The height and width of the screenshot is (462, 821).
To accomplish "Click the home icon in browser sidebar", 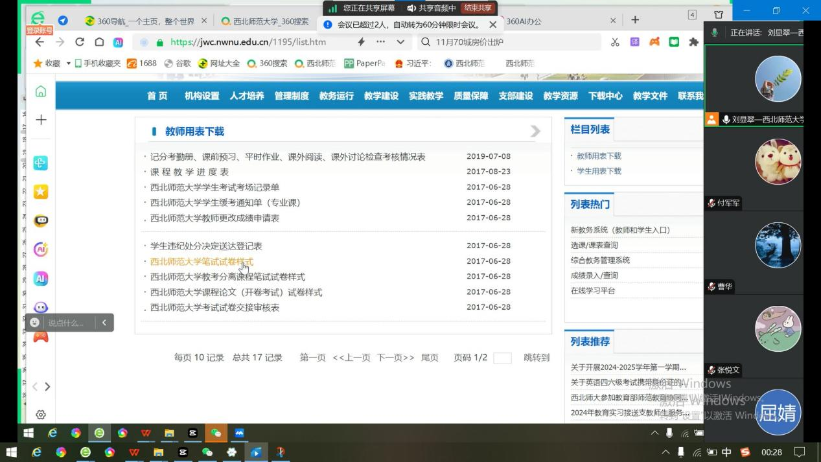I will coord(41,91).
